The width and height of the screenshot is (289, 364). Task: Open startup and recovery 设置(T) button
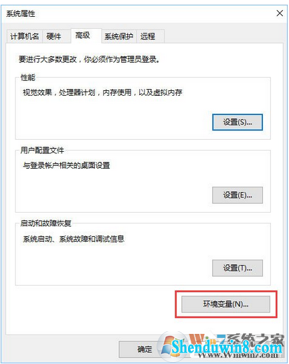click(237, 268)
